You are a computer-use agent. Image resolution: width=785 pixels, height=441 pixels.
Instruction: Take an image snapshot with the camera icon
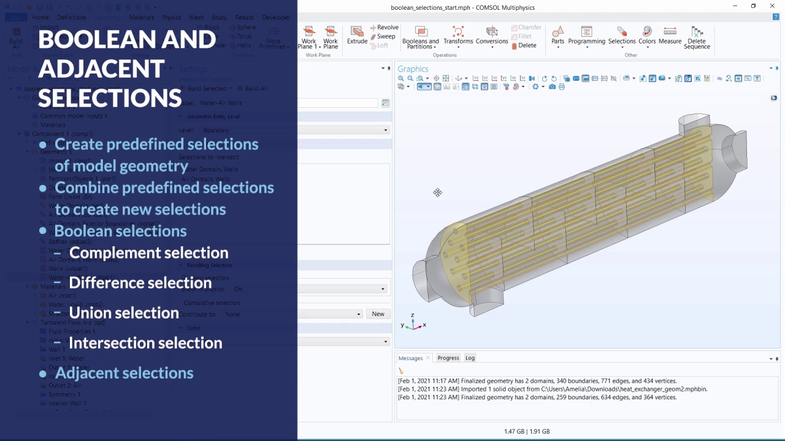pyautogui.click(x=552, y=87)
